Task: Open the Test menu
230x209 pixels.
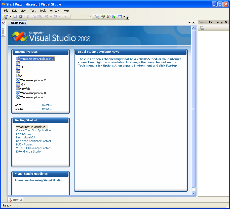Action: point(33,11)
